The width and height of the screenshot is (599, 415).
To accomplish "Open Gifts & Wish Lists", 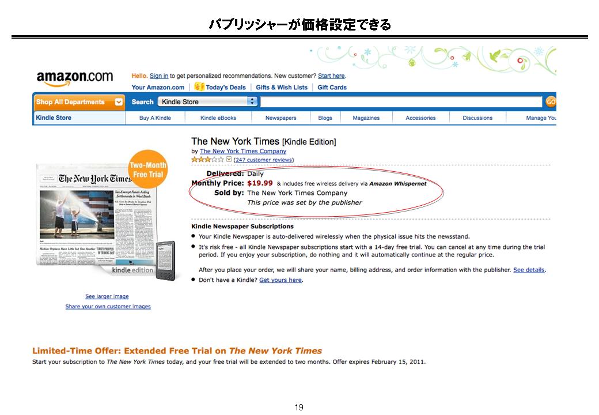I will pyautogui.click(x=282, y=87).
